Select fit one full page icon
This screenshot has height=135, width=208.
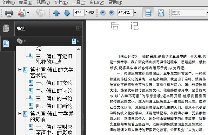161,13
